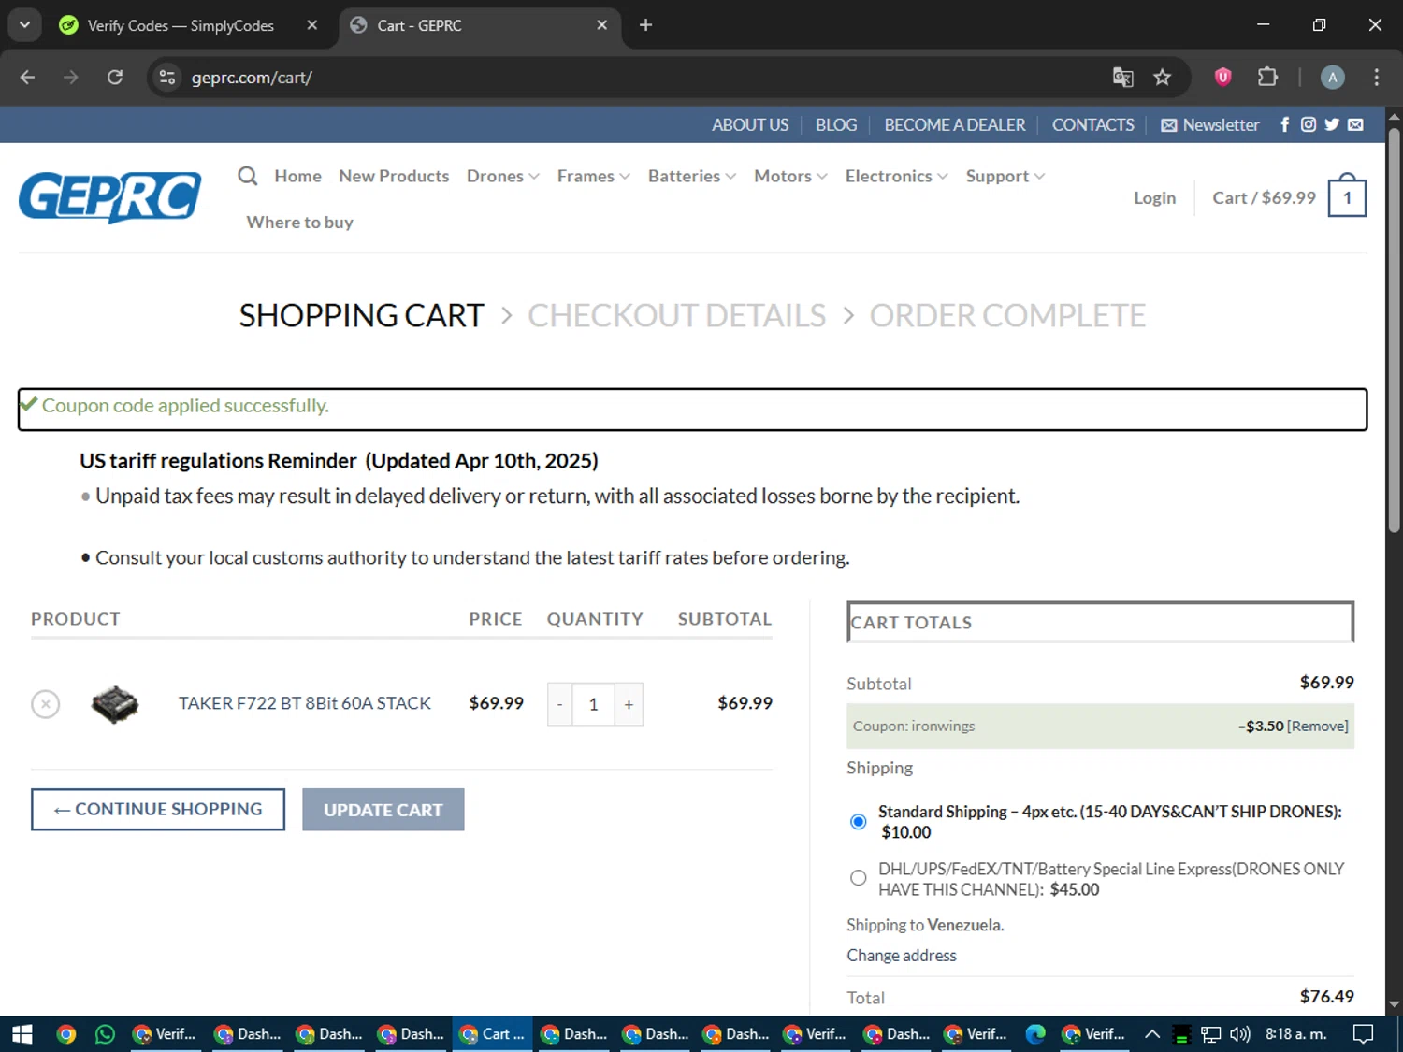Open the browser extensions puzzle icon
This screenshot has height=1052, width=1403.
pos(1267,77)
